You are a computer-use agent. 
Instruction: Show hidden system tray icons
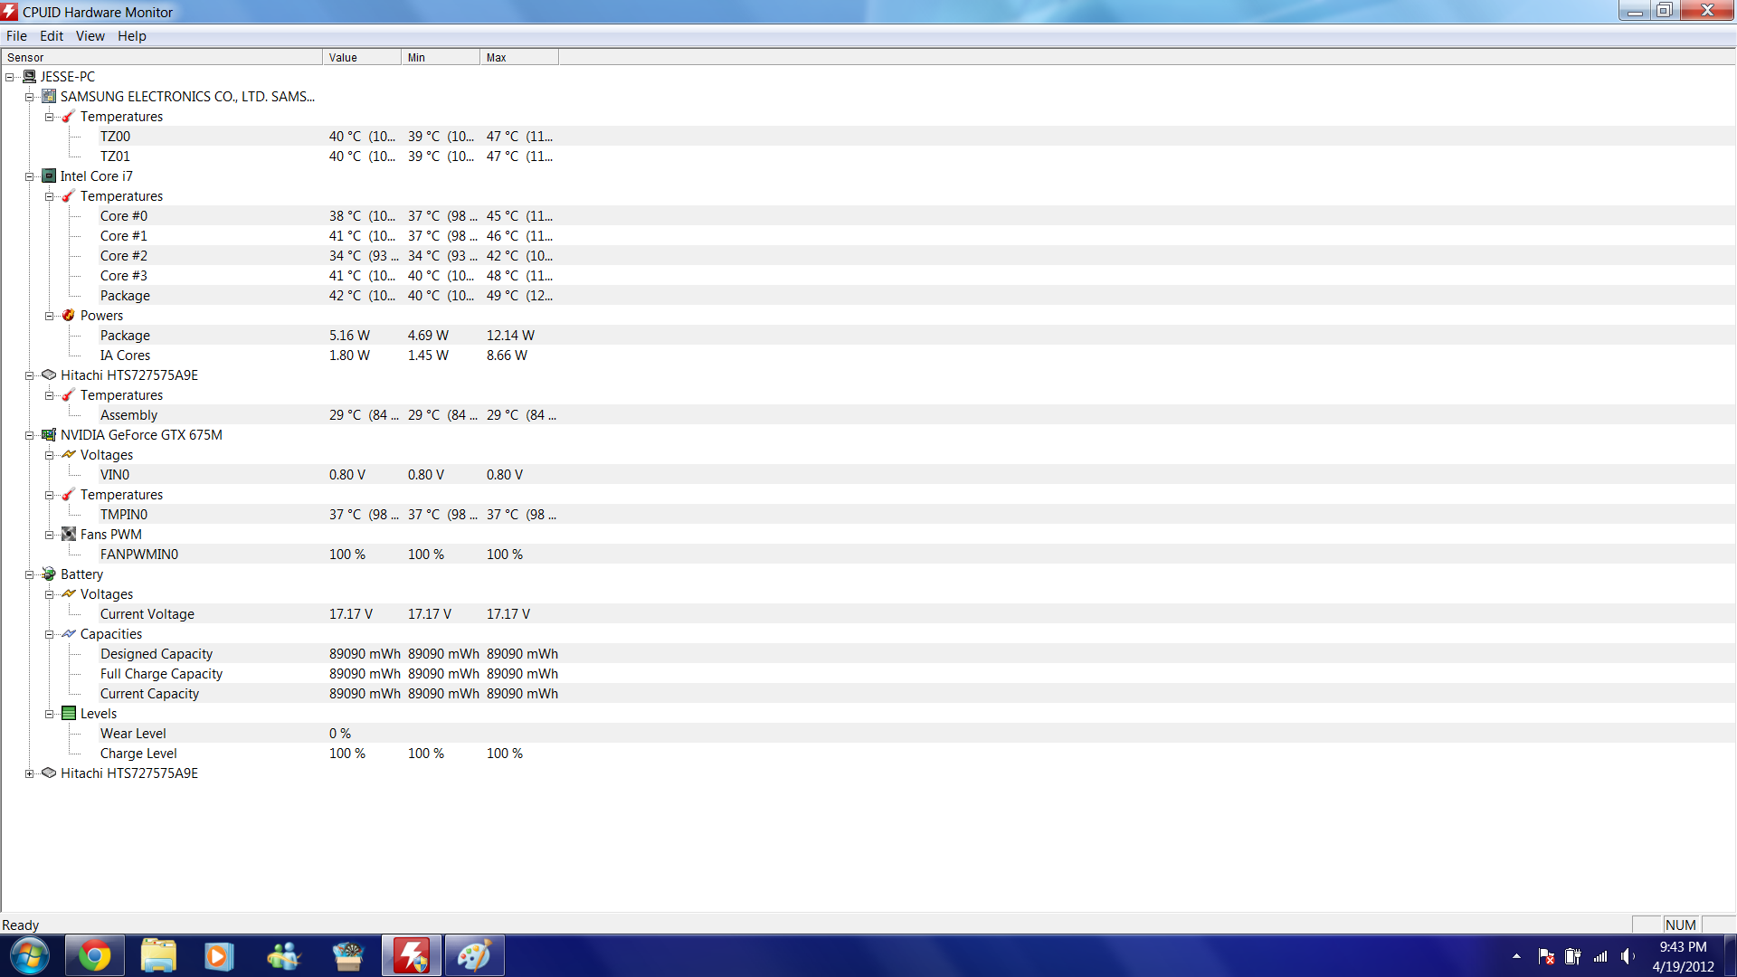[1516, 956]
